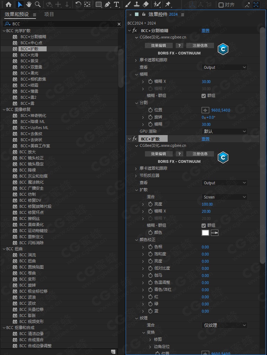This screenshot has height=355, width=267.
Task: Click new preset icon at panel bottom
Action: coord(113,351)
